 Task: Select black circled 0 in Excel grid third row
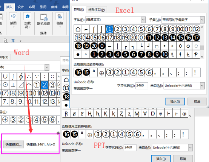click(102, 46)
